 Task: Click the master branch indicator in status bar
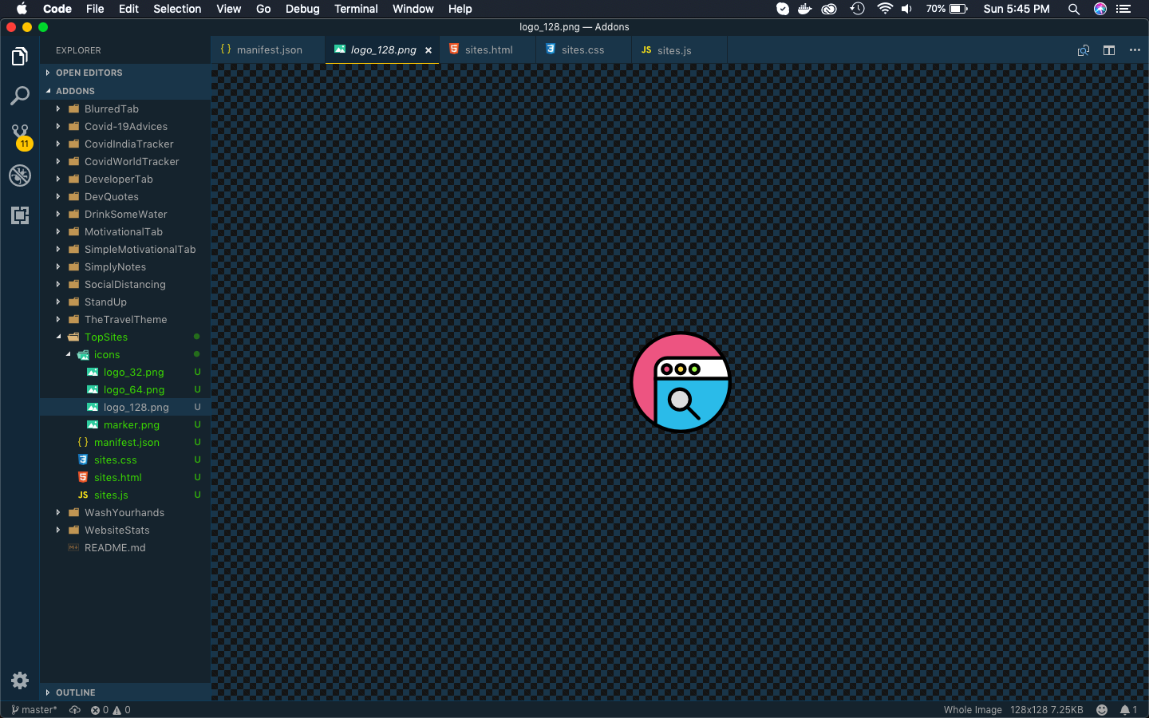[x=34, y=710]
